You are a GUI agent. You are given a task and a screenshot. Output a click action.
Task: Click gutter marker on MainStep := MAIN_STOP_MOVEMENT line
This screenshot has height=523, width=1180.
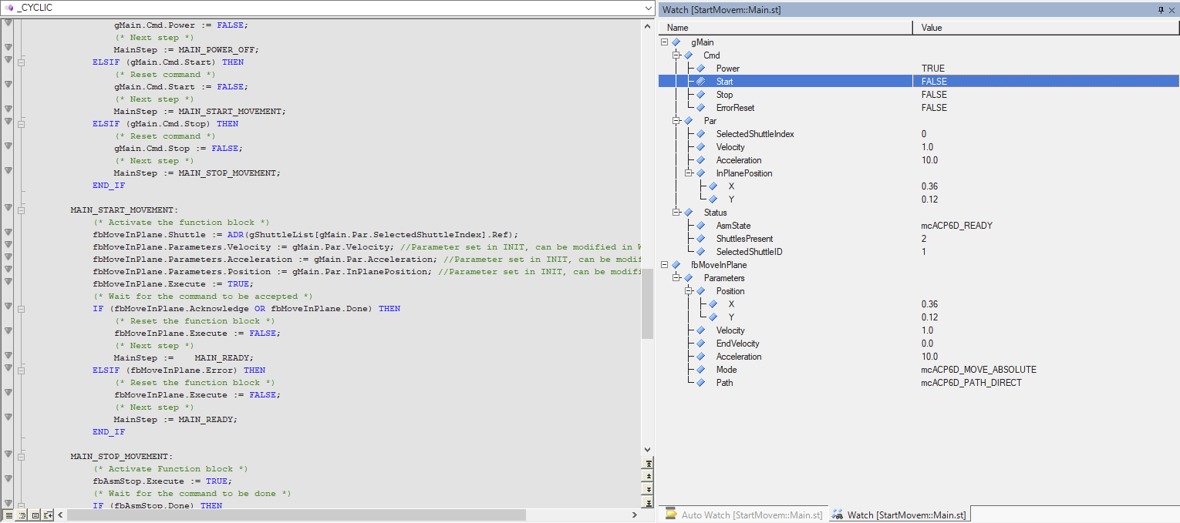click(x=8, y=171)
